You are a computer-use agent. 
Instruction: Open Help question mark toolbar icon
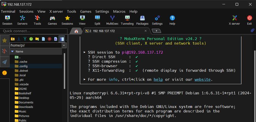[172, 20]
